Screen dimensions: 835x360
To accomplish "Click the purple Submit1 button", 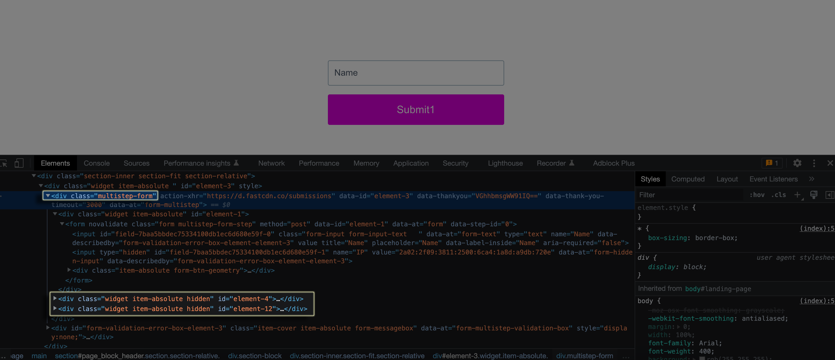I will point(416,110).
